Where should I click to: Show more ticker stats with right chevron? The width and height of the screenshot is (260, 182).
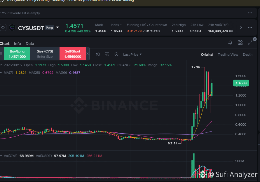tap(241, 27)
